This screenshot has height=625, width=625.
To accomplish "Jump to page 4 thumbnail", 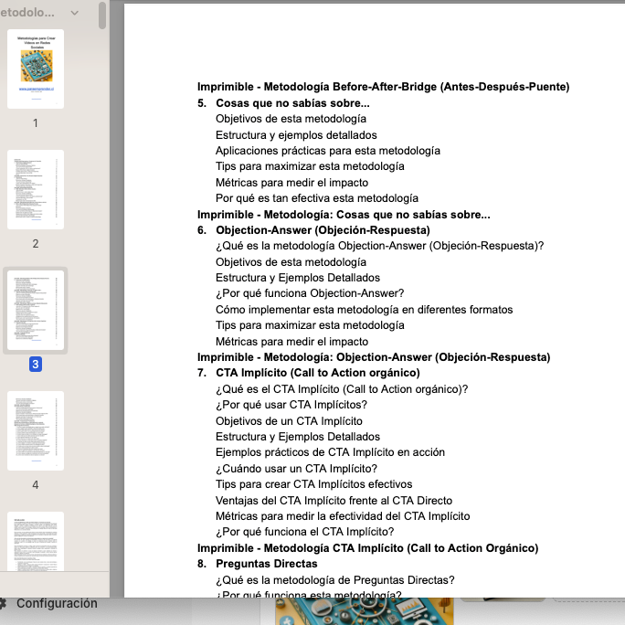I will [36, 430].
